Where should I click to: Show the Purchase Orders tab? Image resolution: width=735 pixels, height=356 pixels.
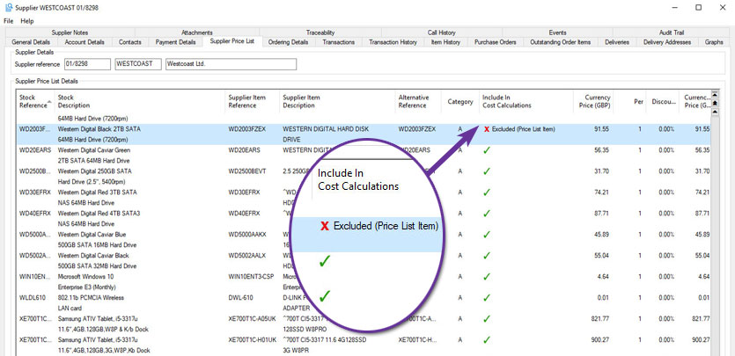pos(495,42)
